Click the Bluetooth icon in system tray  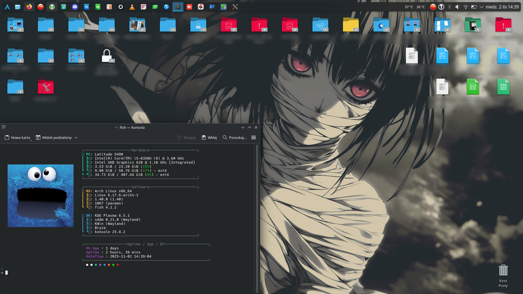(x=449, y=7)
